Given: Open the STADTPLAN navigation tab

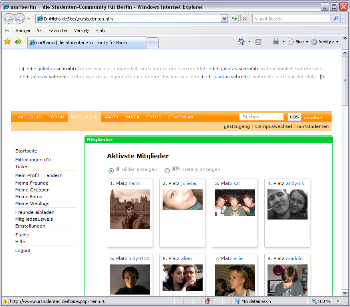Looking at the screenshot, I should tap(180, 117).
